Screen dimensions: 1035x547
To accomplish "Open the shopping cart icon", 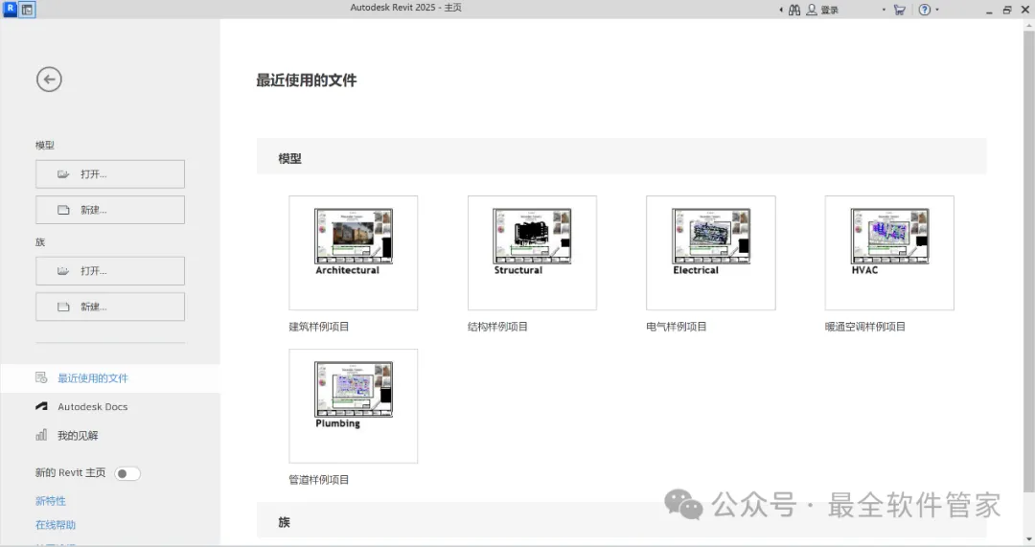I will pyautogui.click(x=899, y=10).
